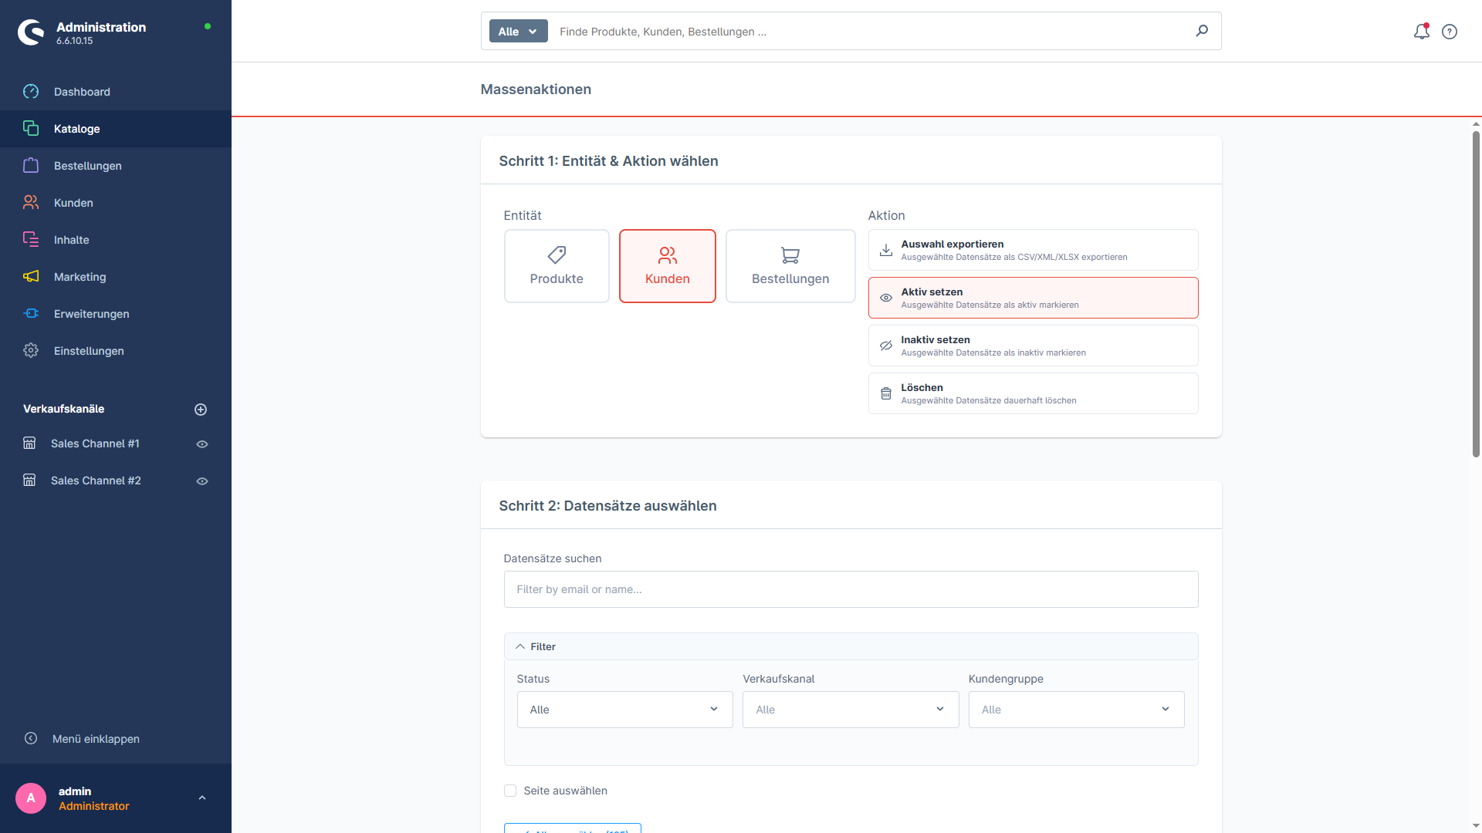
Task: Choose the Löschen action
Action: point(1033,393)
